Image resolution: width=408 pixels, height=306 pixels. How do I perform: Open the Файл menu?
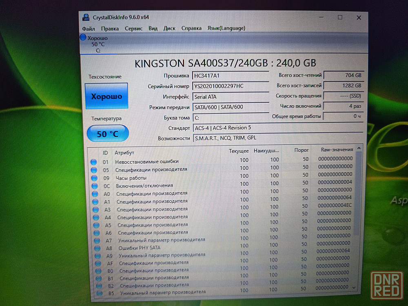[x=89, y=29]
